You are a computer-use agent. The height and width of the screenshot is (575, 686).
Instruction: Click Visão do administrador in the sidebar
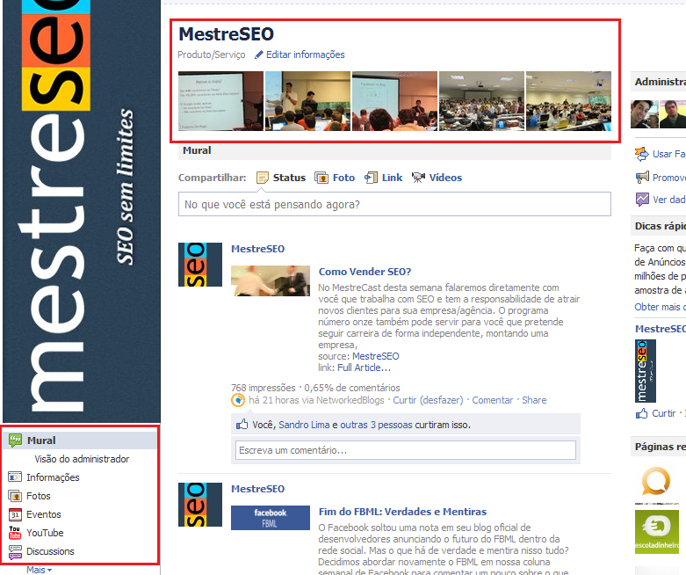82,459
